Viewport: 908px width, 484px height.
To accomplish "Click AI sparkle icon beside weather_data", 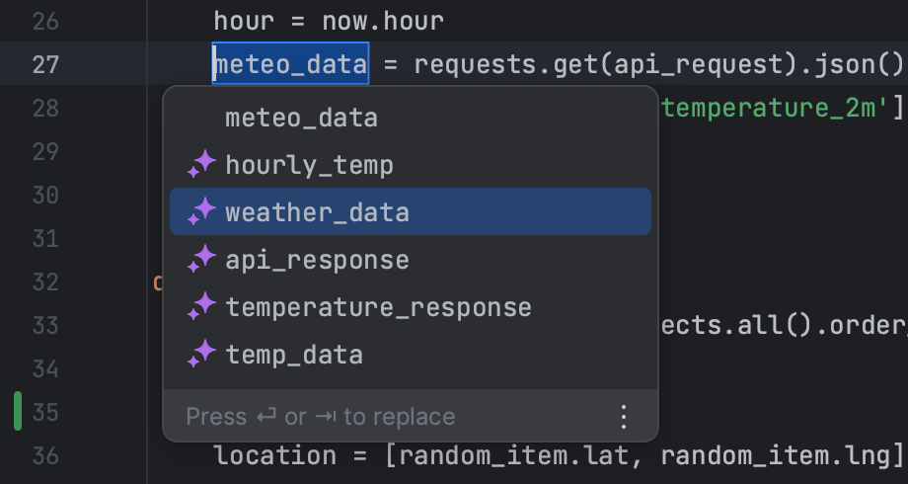I will [x=201, y=211].
